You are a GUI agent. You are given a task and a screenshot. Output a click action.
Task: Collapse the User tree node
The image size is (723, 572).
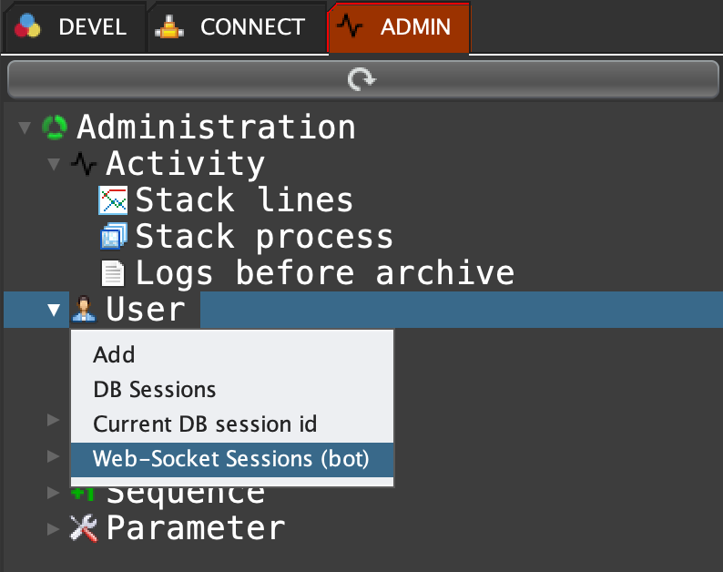pyautogui.click(x=54, y=310)
